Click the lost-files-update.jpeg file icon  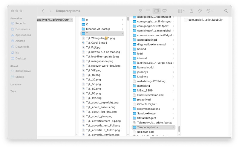click(x=83, y=57)
